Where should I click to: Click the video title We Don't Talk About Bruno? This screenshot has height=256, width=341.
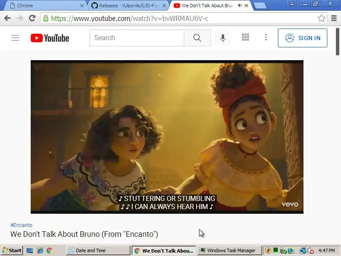pos(84,234)
